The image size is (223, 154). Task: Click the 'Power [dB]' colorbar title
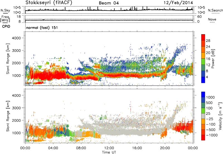(x=213, y=59)
